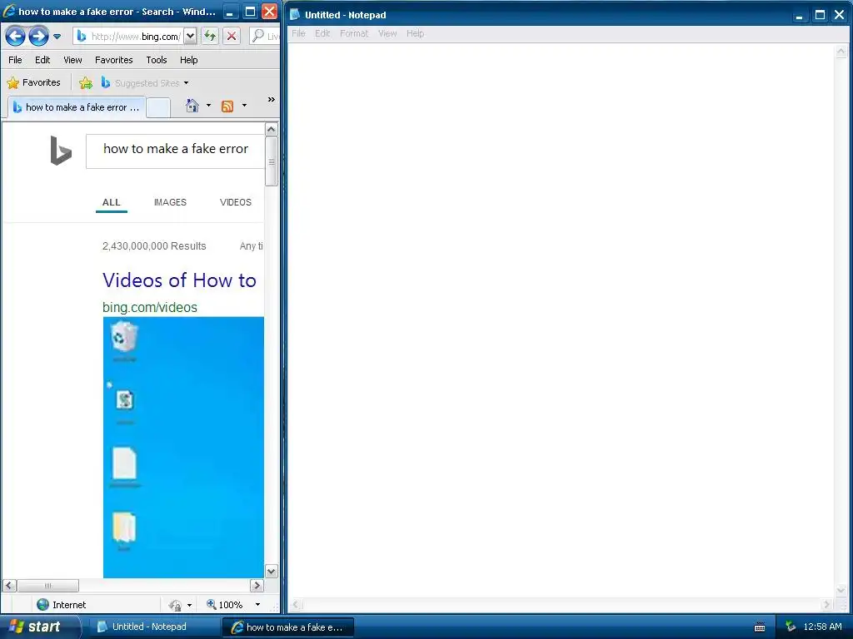This screenshot has height=639, width=853.
Task: Open Internet Explorer Edit menu
Action: 42,60
